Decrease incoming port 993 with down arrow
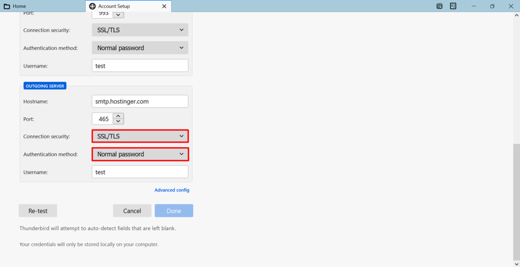 click(118, 15)
